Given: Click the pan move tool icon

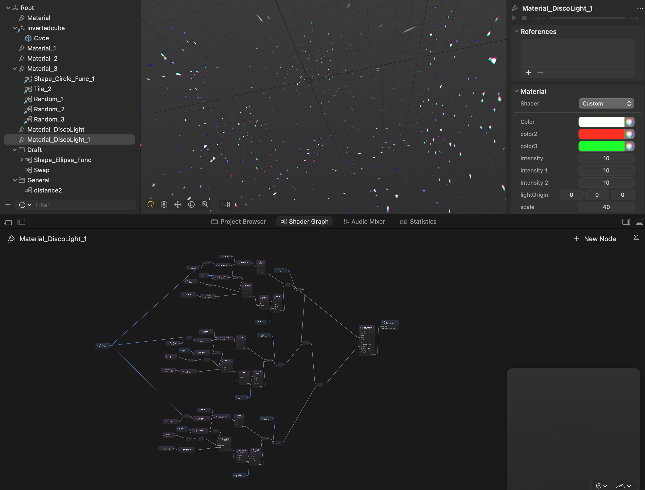Looking at the screenshot, I should click(177, 205).
